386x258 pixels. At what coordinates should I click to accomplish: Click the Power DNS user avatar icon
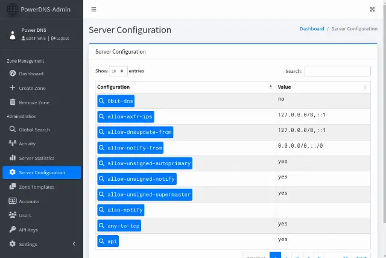coord(13,35)
